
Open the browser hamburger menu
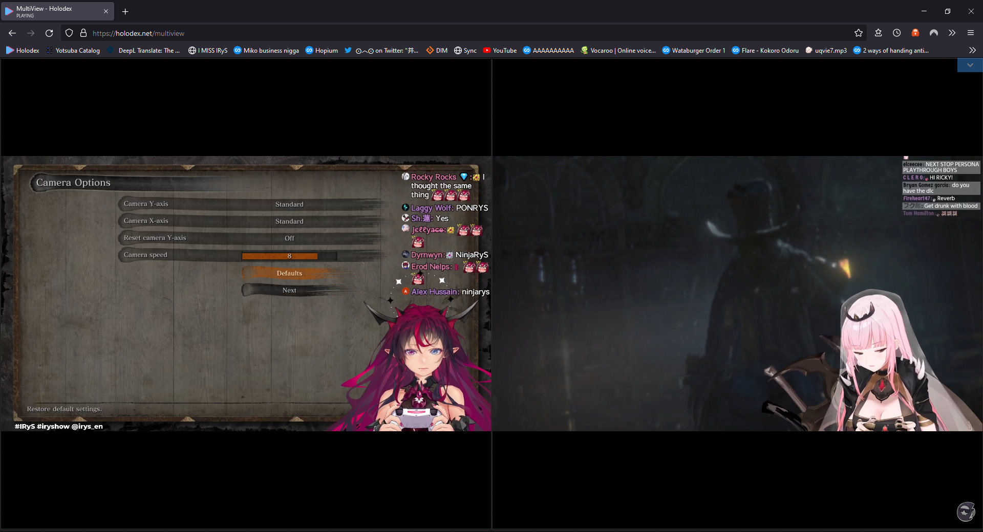point(971,33)
